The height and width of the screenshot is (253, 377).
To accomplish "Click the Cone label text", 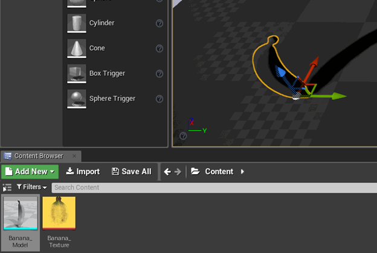I will (97, 48).
